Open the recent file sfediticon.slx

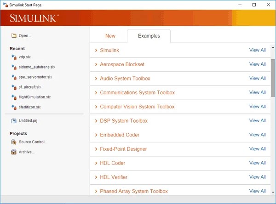pyautogui.click(x=30, y=107)
